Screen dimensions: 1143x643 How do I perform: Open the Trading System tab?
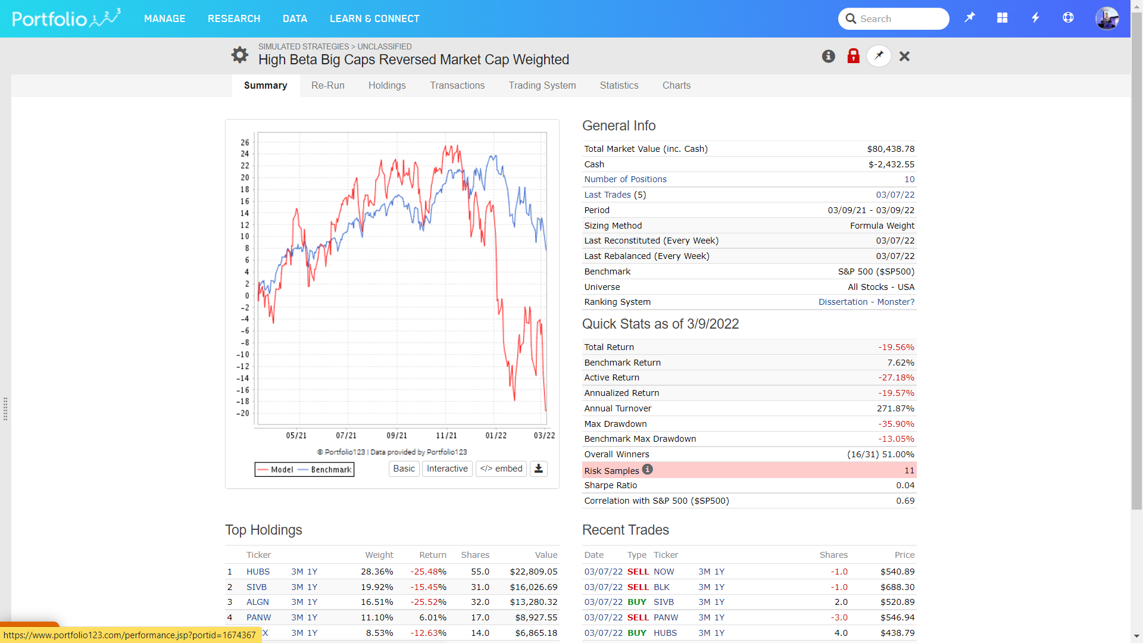(542, 85)
